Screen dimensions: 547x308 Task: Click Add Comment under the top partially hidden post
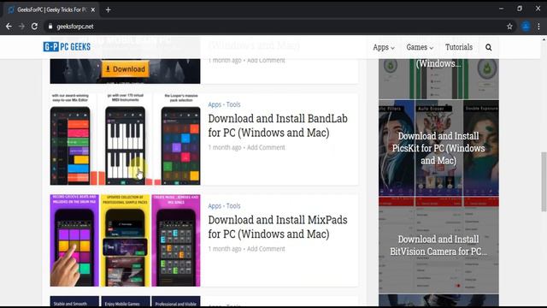click(266, 61)
